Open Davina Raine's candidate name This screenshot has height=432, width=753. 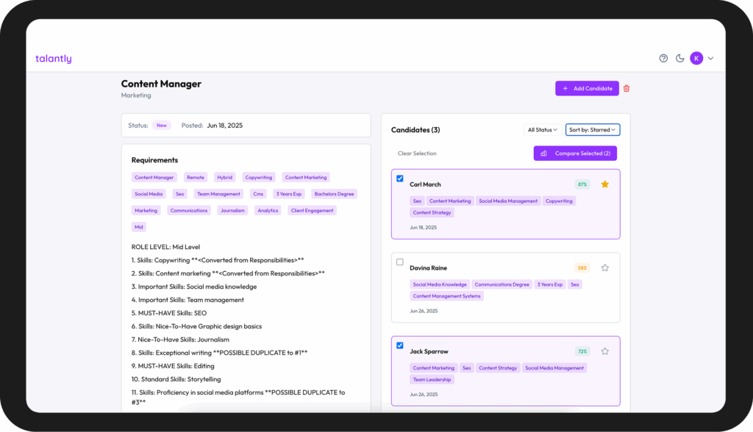pyautogui.click(x=428, y=268)
